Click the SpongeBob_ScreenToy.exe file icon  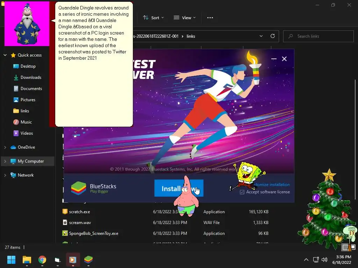pos(65,233)
